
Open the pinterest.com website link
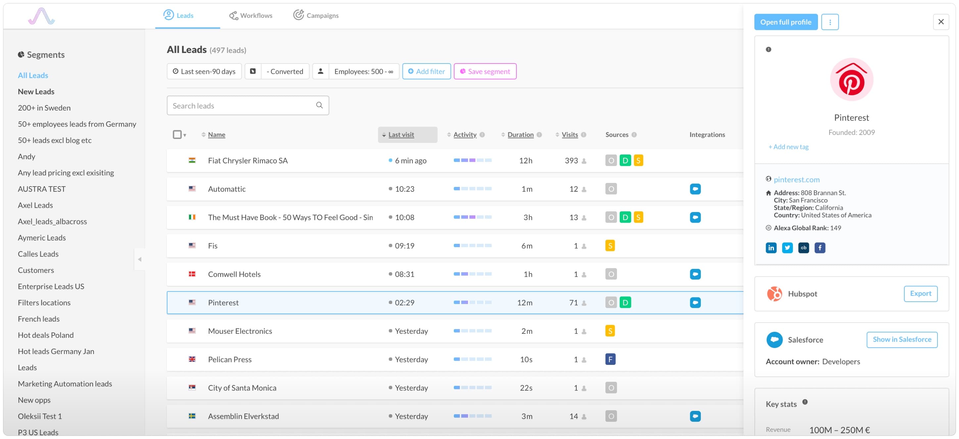(796, 180)
